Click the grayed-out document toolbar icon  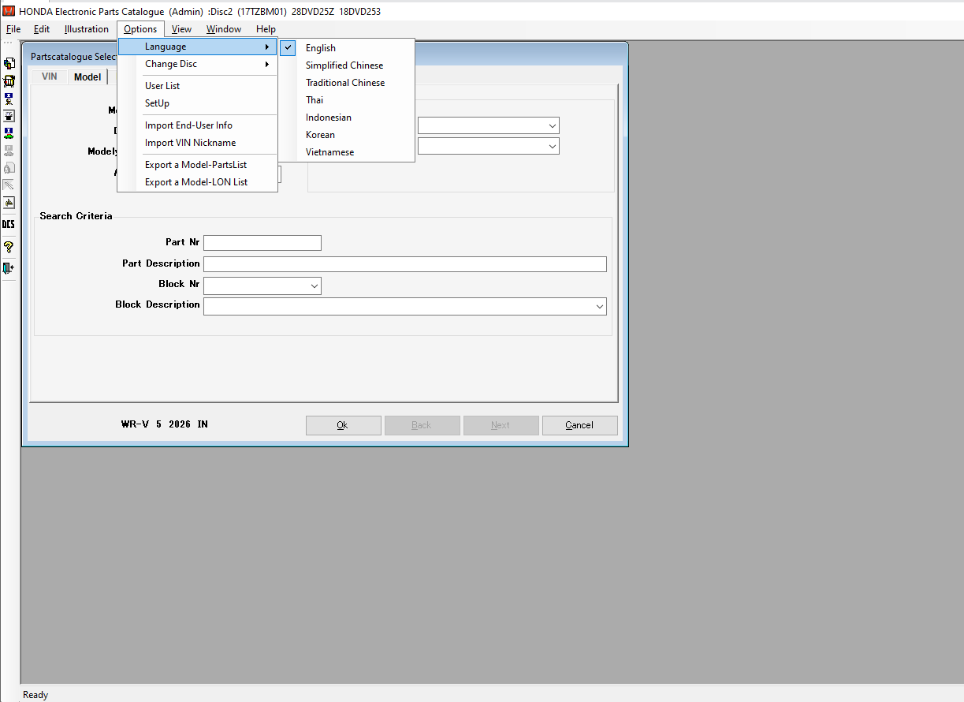click(x=9, y=168)
